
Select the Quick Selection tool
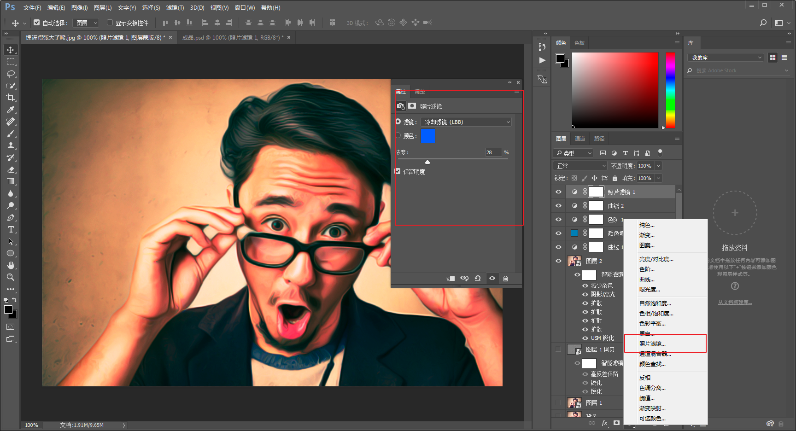pos(11,86)
